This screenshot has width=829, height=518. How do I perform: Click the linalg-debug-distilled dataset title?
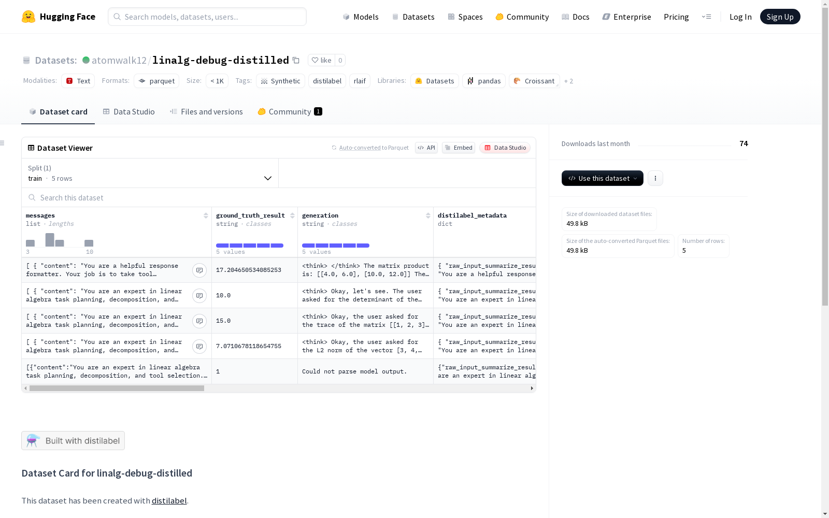[221, 60]
